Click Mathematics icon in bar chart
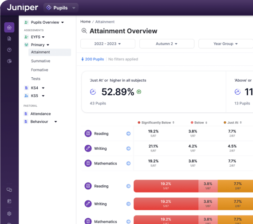This screenshot has width=253, height=224. (x=88, y=221)
